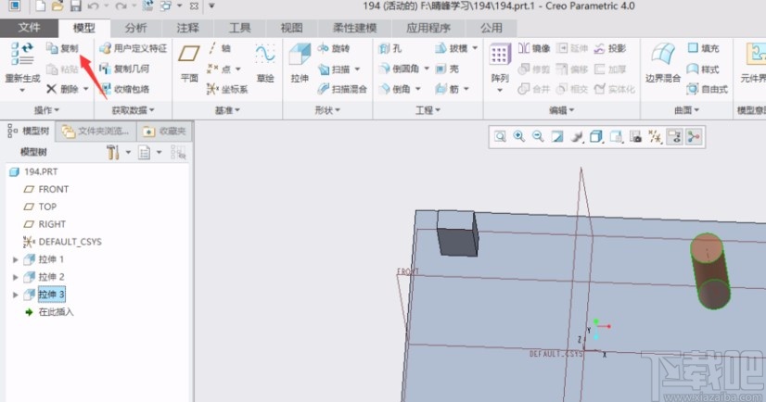
Task: Click 在此插入 insert-here marker
Action: (49, 312)
